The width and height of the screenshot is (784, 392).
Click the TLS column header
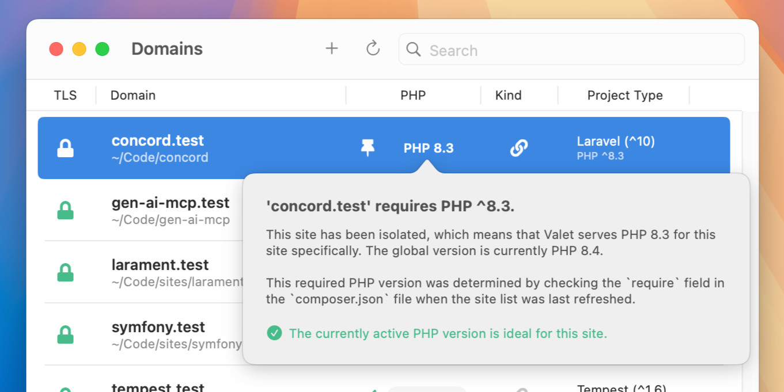click(65, 96)
